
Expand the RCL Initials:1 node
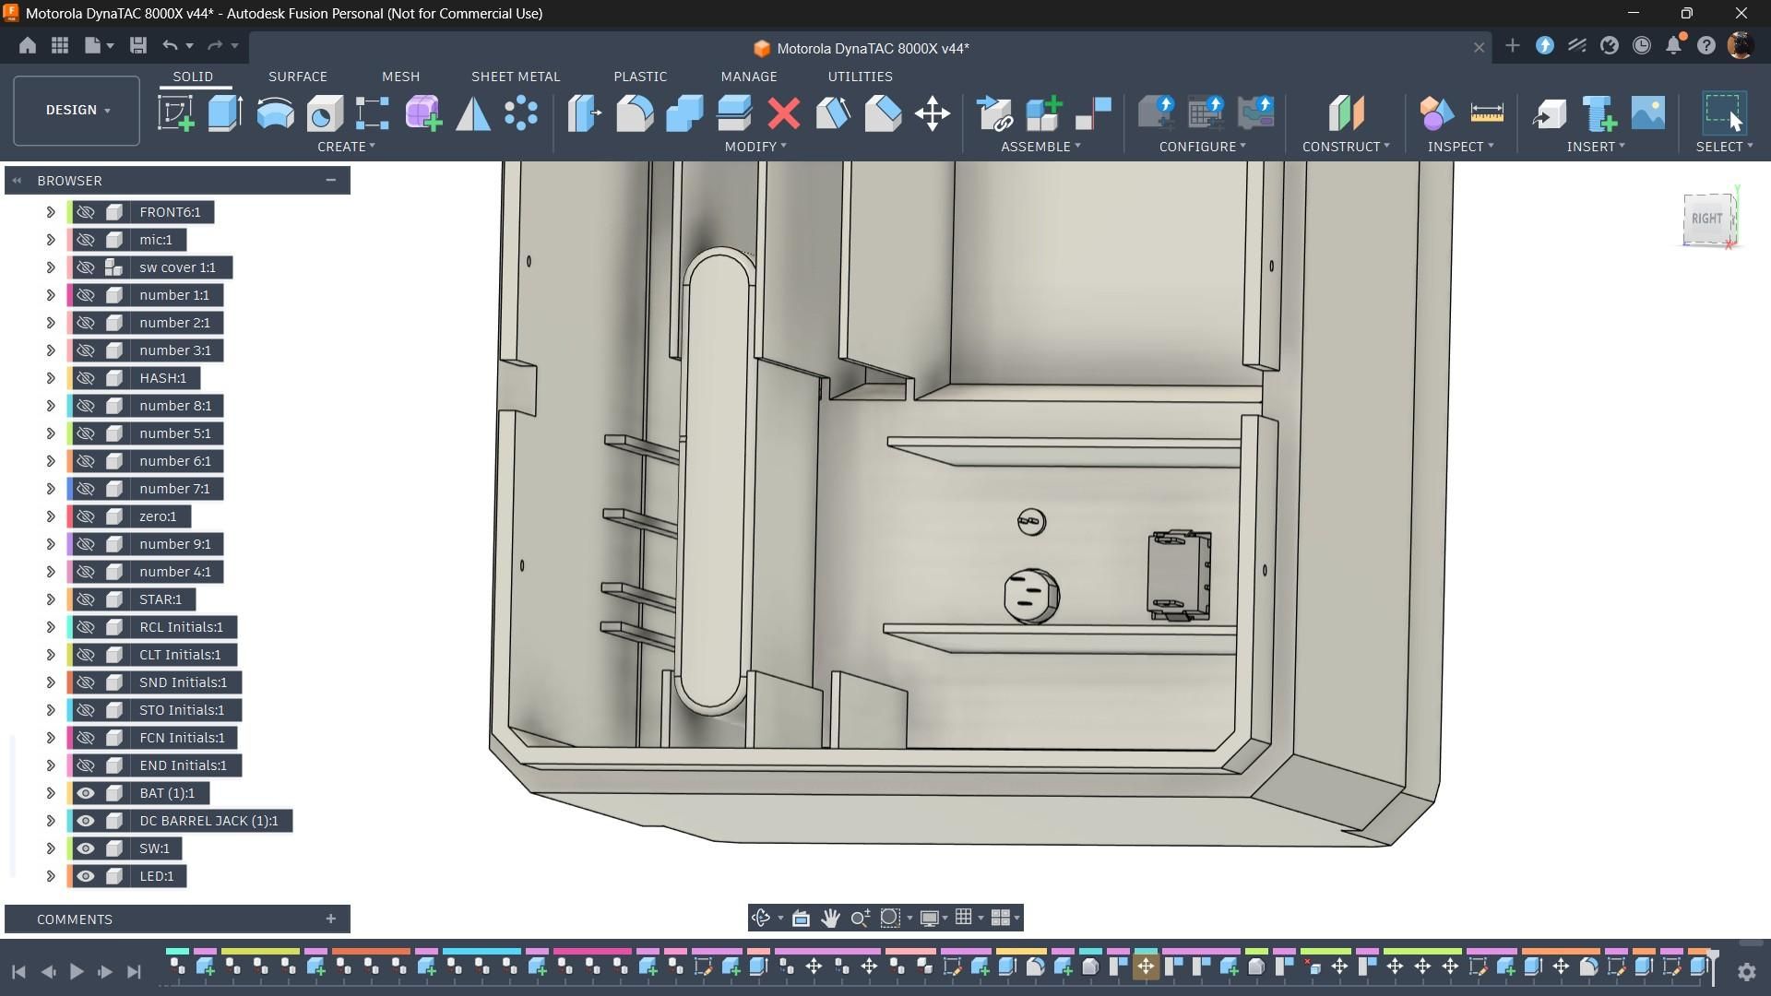51,627
